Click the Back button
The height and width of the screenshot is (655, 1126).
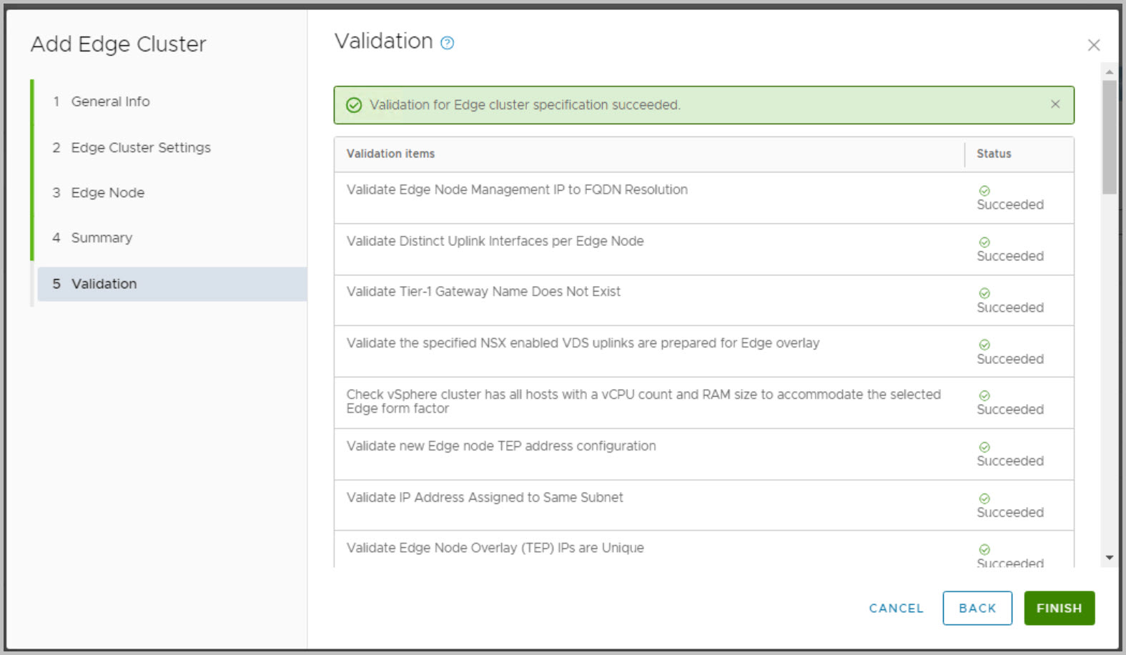tap(977, 608)
